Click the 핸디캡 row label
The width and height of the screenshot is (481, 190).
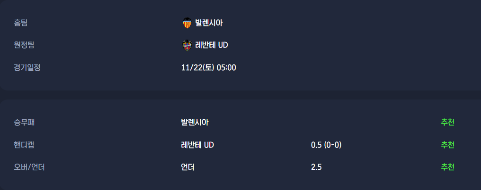pos(24,145)
